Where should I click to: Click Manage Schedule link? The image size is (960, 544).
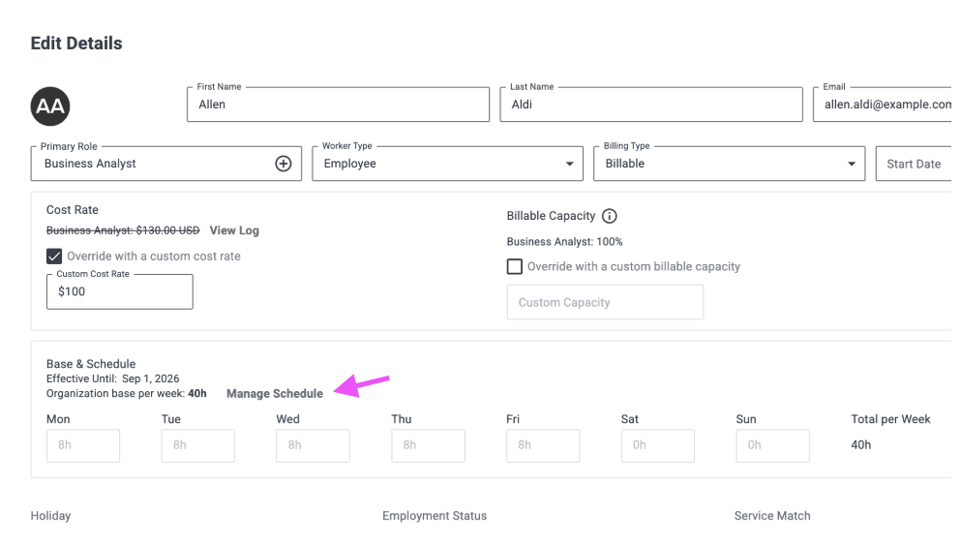(275, 393)
